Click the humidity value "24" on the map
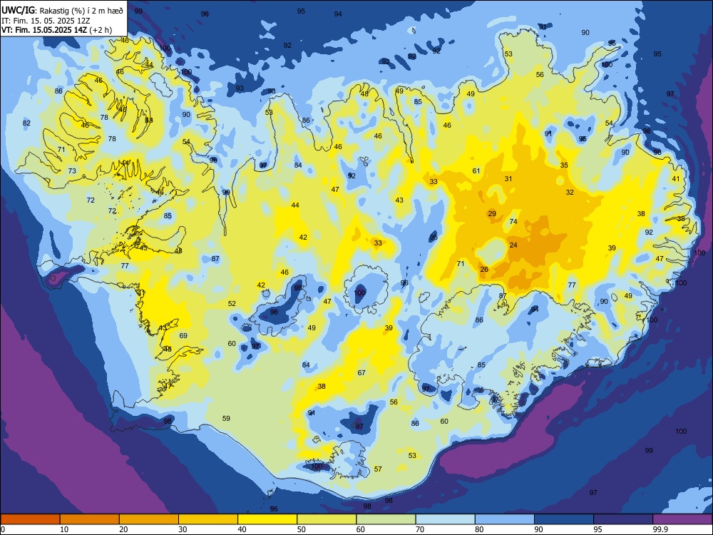Image resolution: width=713 pixels, height=535 pixels. (513, 245)
